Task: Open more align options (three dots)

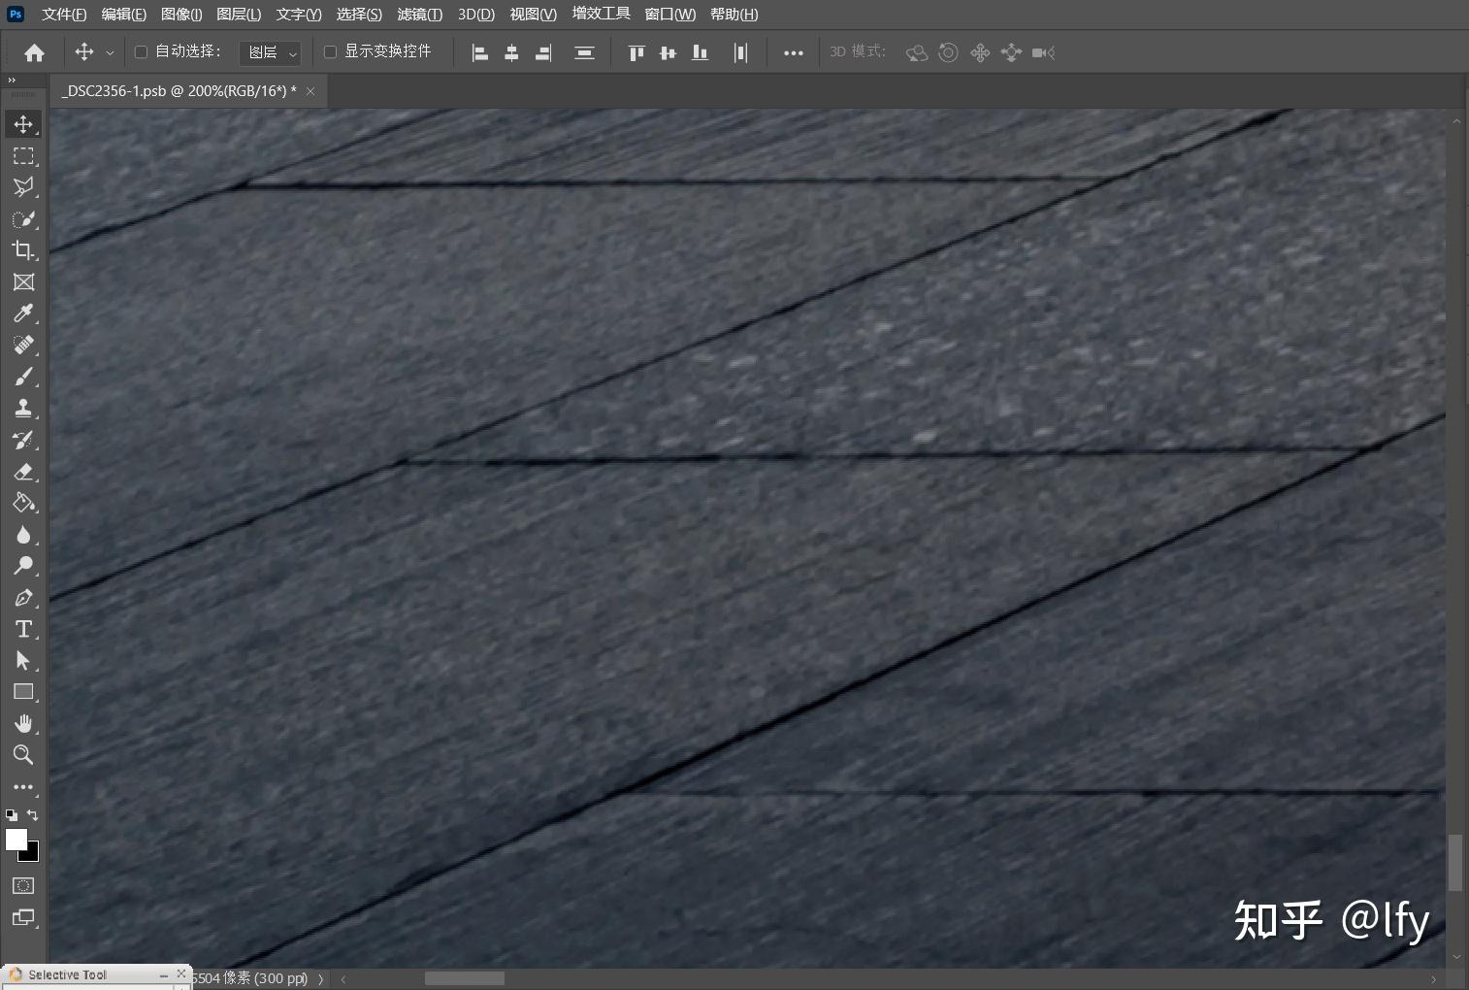Action: pyautogui.click(x=793, y=53)
